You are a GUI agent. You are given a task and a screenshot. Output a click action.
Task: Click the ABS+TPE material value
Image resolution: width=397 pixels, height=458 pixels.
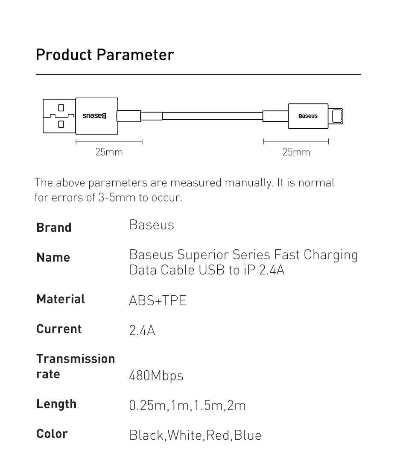tap(158, 301)
